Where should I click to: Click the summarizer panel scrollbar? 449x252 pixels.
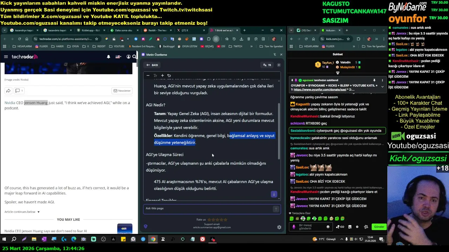coord(279,131)
